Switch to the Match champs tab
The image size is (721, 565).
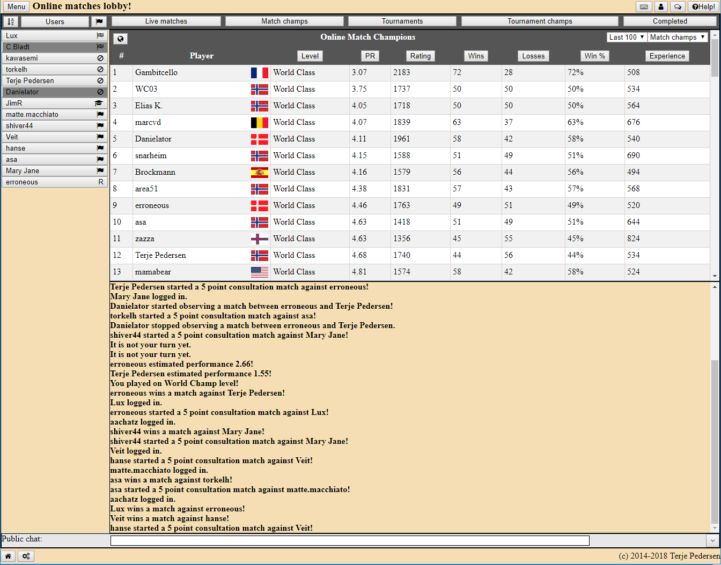pyautogui.click(x=284, y=21)
